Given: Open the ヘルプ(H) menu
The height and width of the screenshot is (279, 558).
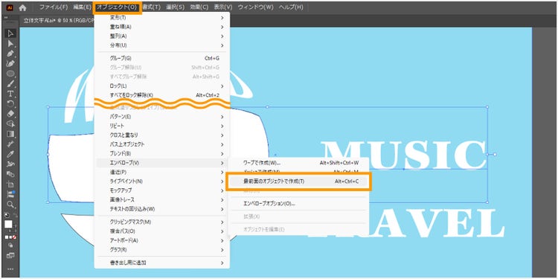Looking at the screenshot, I should pyautogui.click(x=291, y=7).
